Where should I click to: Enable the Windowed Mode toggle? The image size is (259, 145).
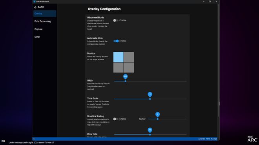[x=116, y=20]
